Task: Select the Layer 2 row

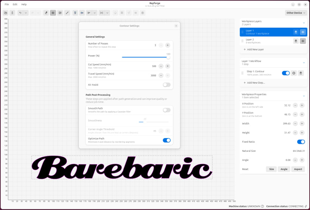Action: [273, 41]
